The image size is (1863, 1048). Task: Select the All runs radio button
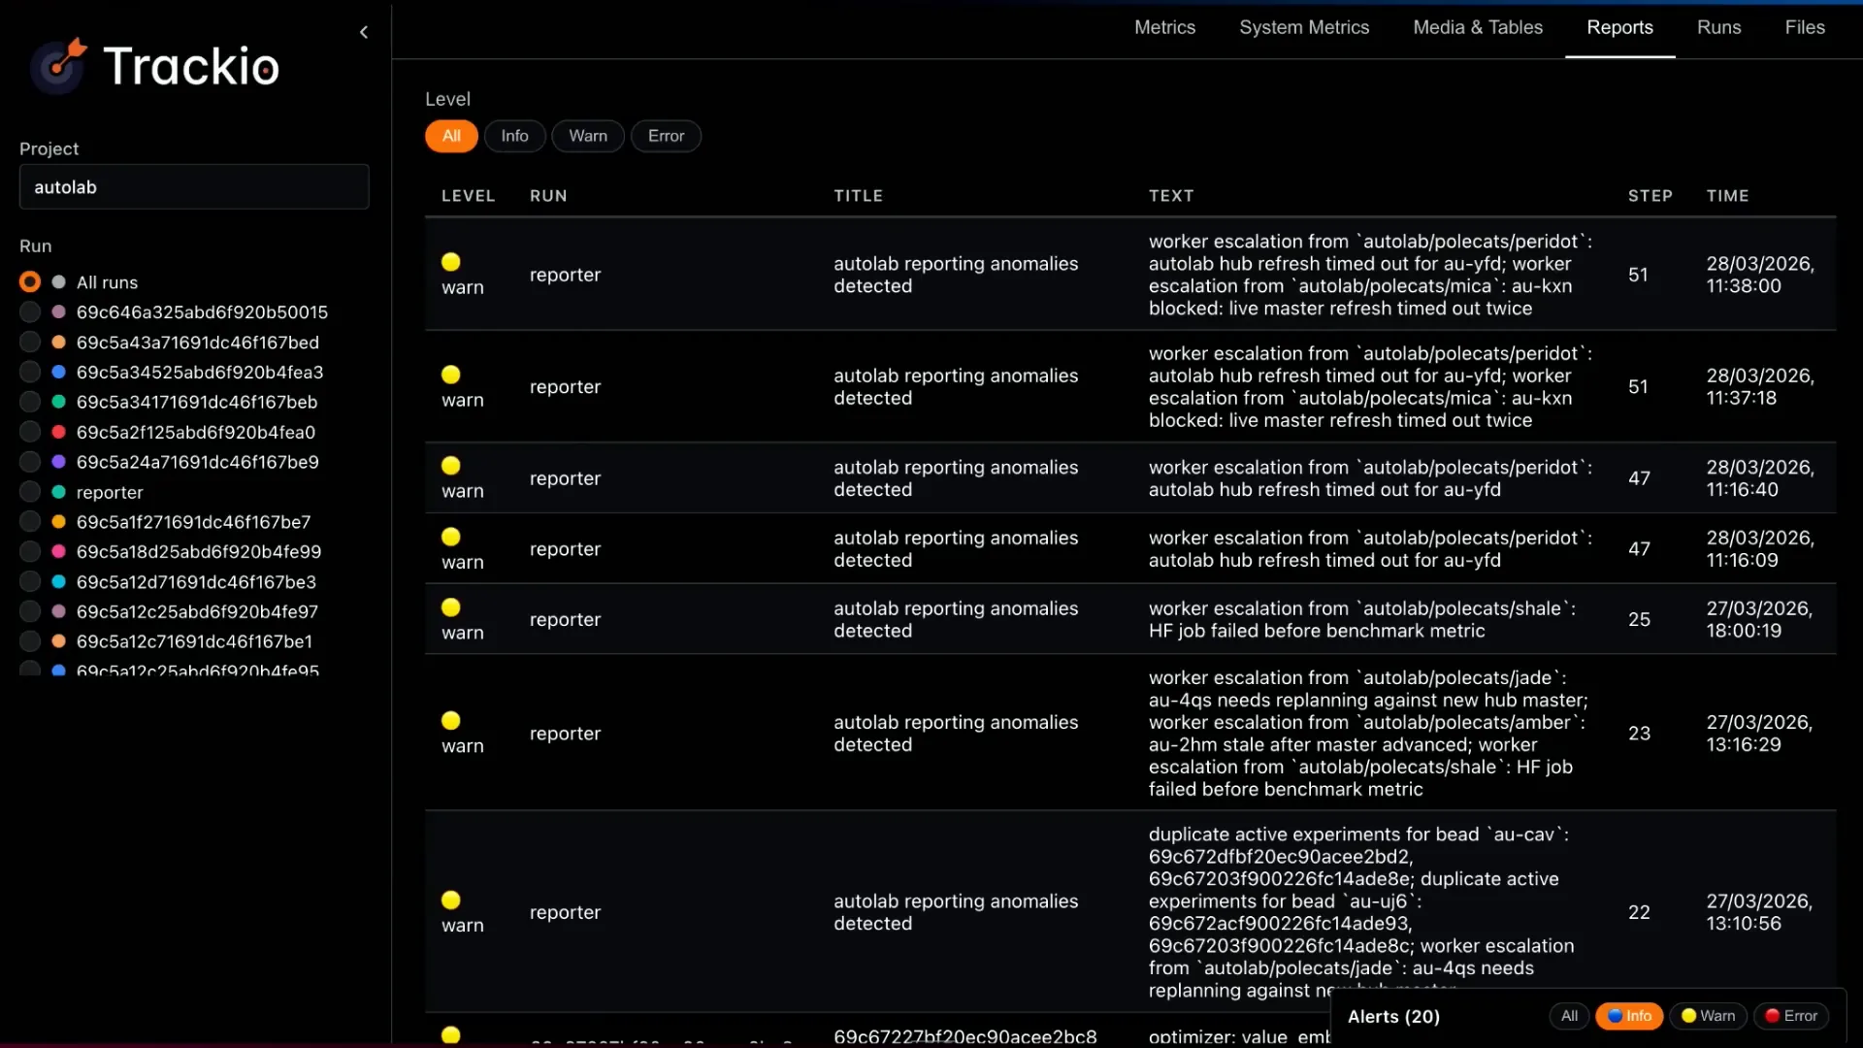pyautogui.click(x=30, y=281)
